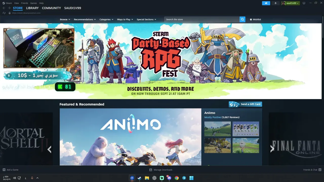Image resolution: width=324 pixels, height=182 pixels.
Task: Open Google Chrome from the taskbar
Action: click(x=177, y=178)
